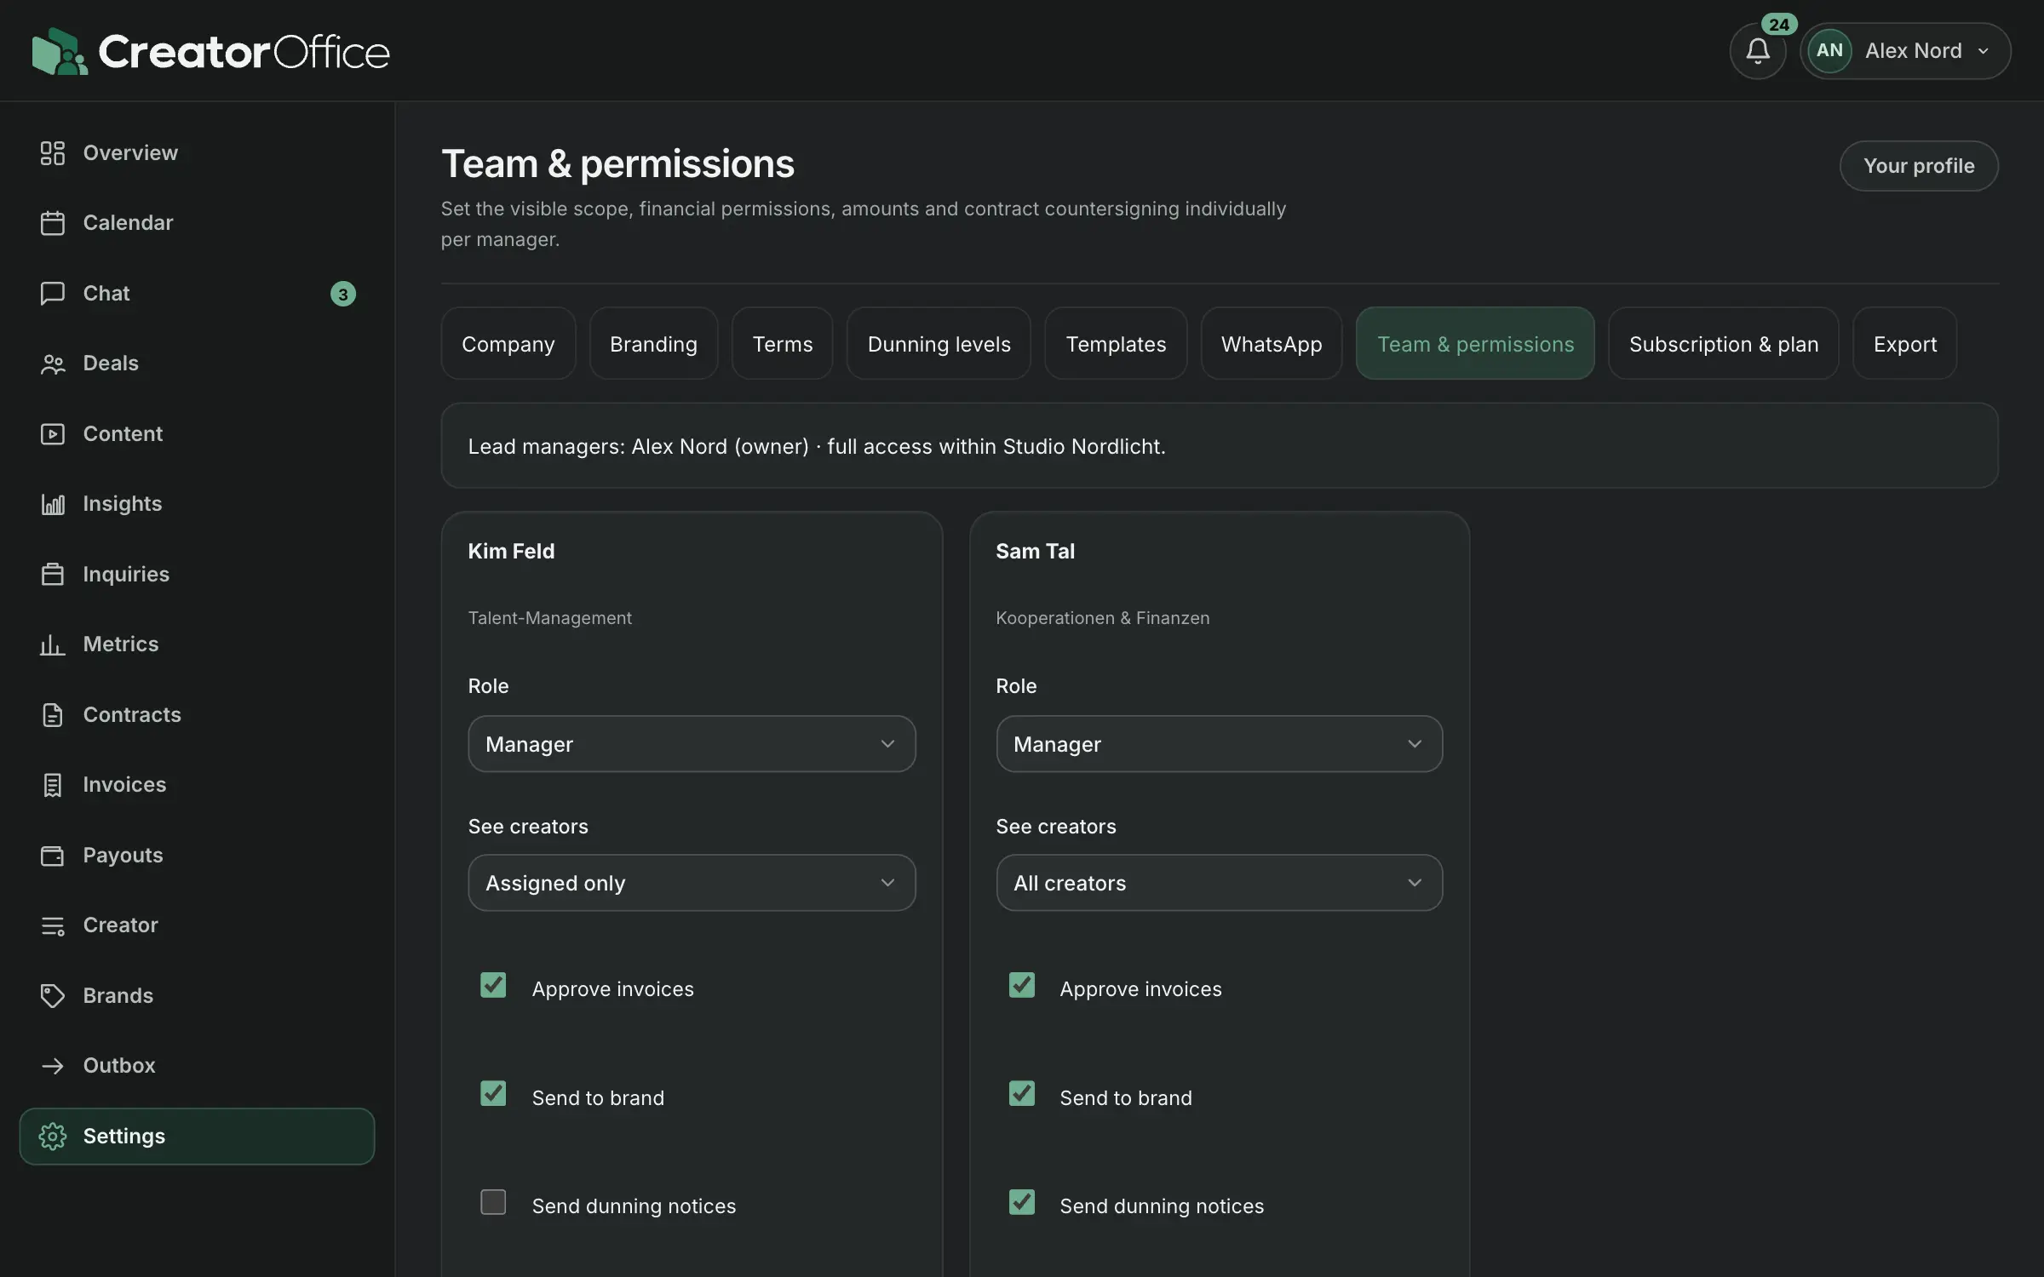Click the Brands tag icon
Viewport: 2044px width, 1277px height.
click(x=53, y=996)
